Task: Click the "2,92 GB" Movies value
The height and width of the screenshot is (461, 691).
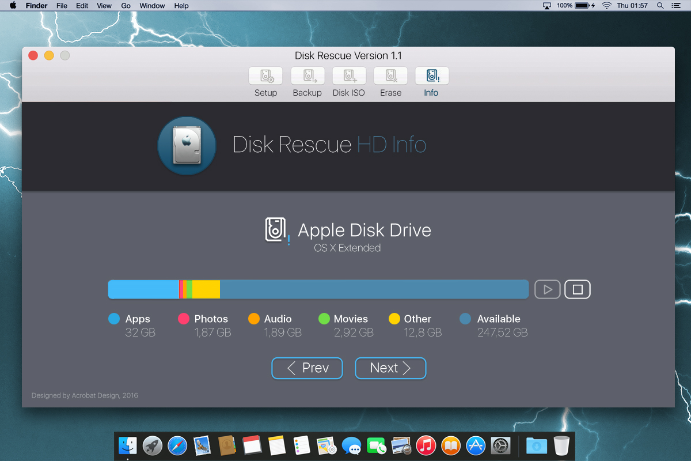Action: point(354,332)
